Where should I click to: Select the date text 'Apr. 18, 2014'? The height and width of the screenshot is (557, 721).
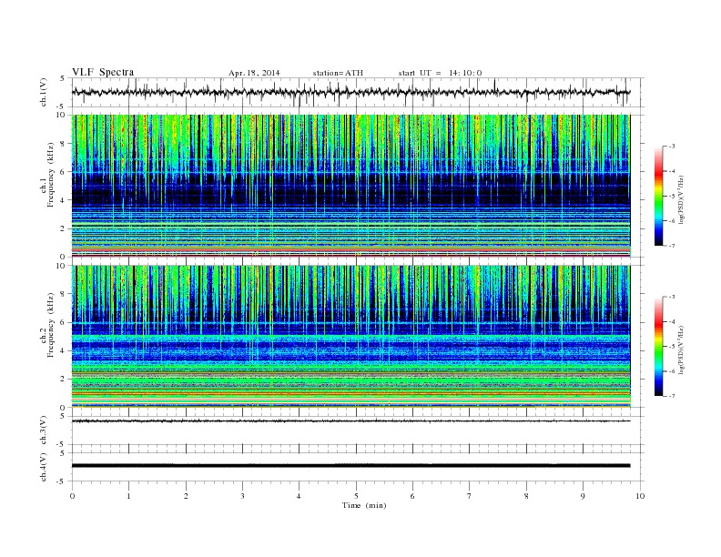pyautogui.click(x=254, y=73)
